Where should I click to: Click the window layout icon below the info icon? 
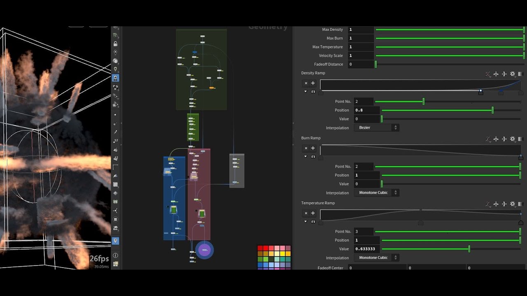(x=116, y=264)
